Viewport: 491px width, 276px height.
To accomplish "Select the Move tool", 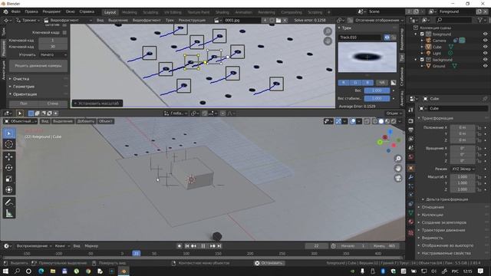I will point(8,156).
